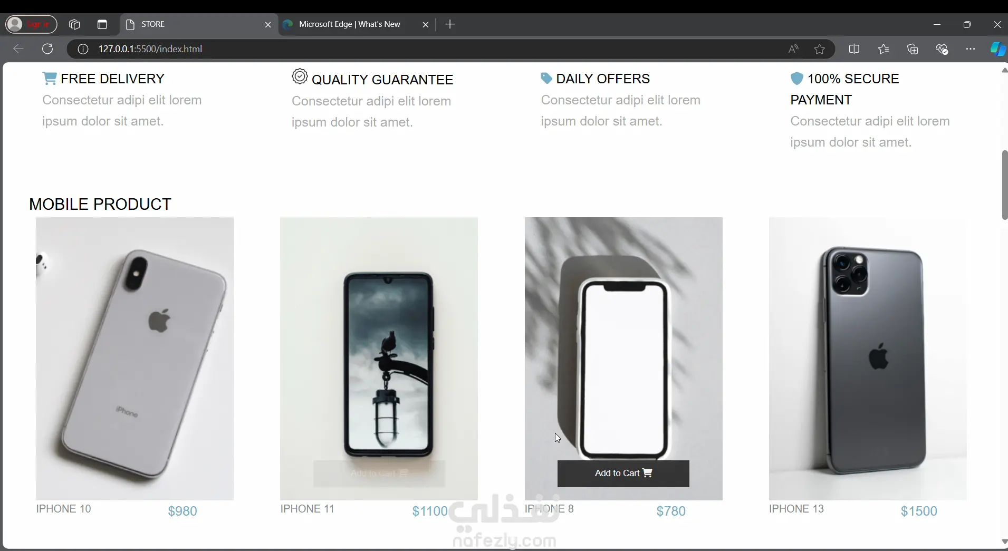This screenshot has width=1008, height=551.
Task: Close the STORE tab
Action: pos(268,24)
